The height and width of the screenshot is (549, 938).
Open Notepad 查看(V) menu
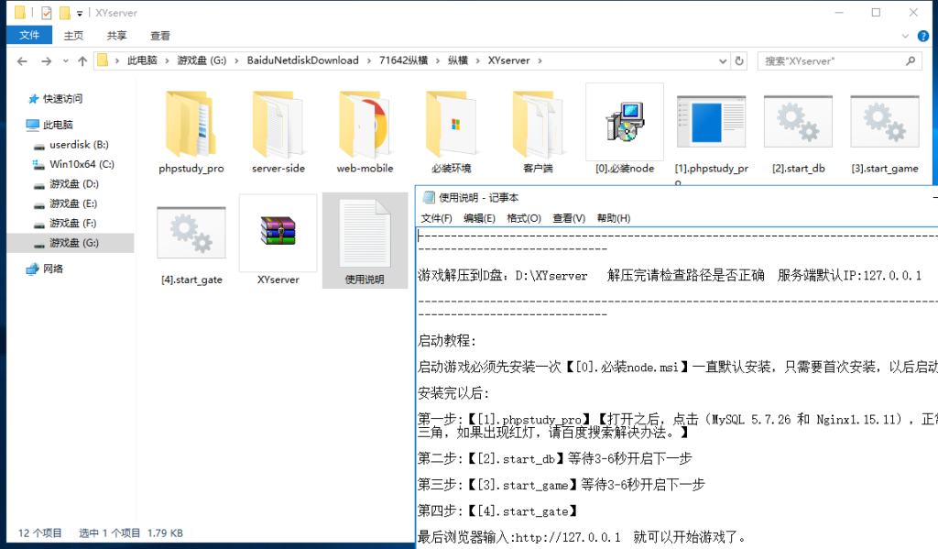coord(569,218)
